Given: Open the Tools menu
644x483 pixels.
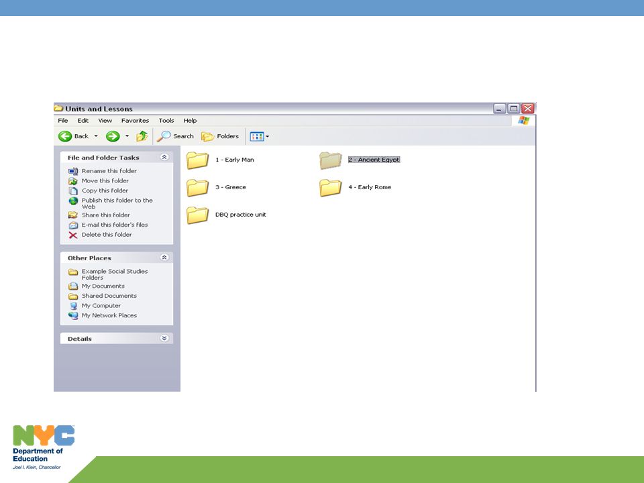Looking at the screenshot, I should coord(166,120).
